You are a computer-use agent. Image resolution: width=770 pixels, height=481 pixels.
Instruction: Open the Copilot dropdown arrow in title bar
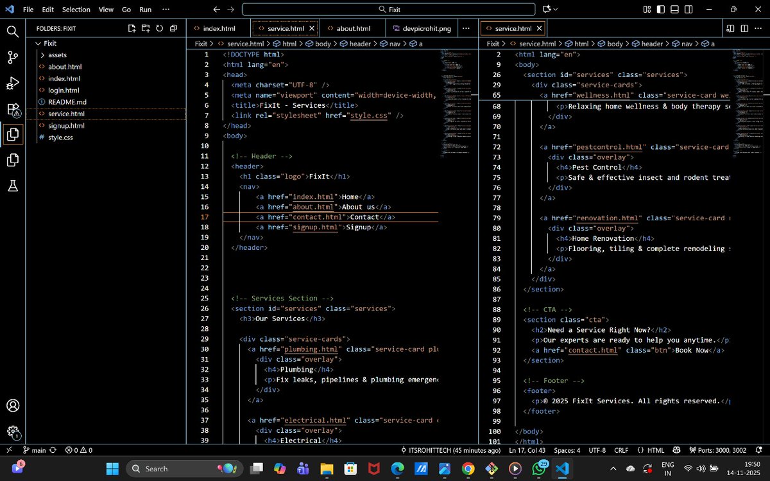556,10
